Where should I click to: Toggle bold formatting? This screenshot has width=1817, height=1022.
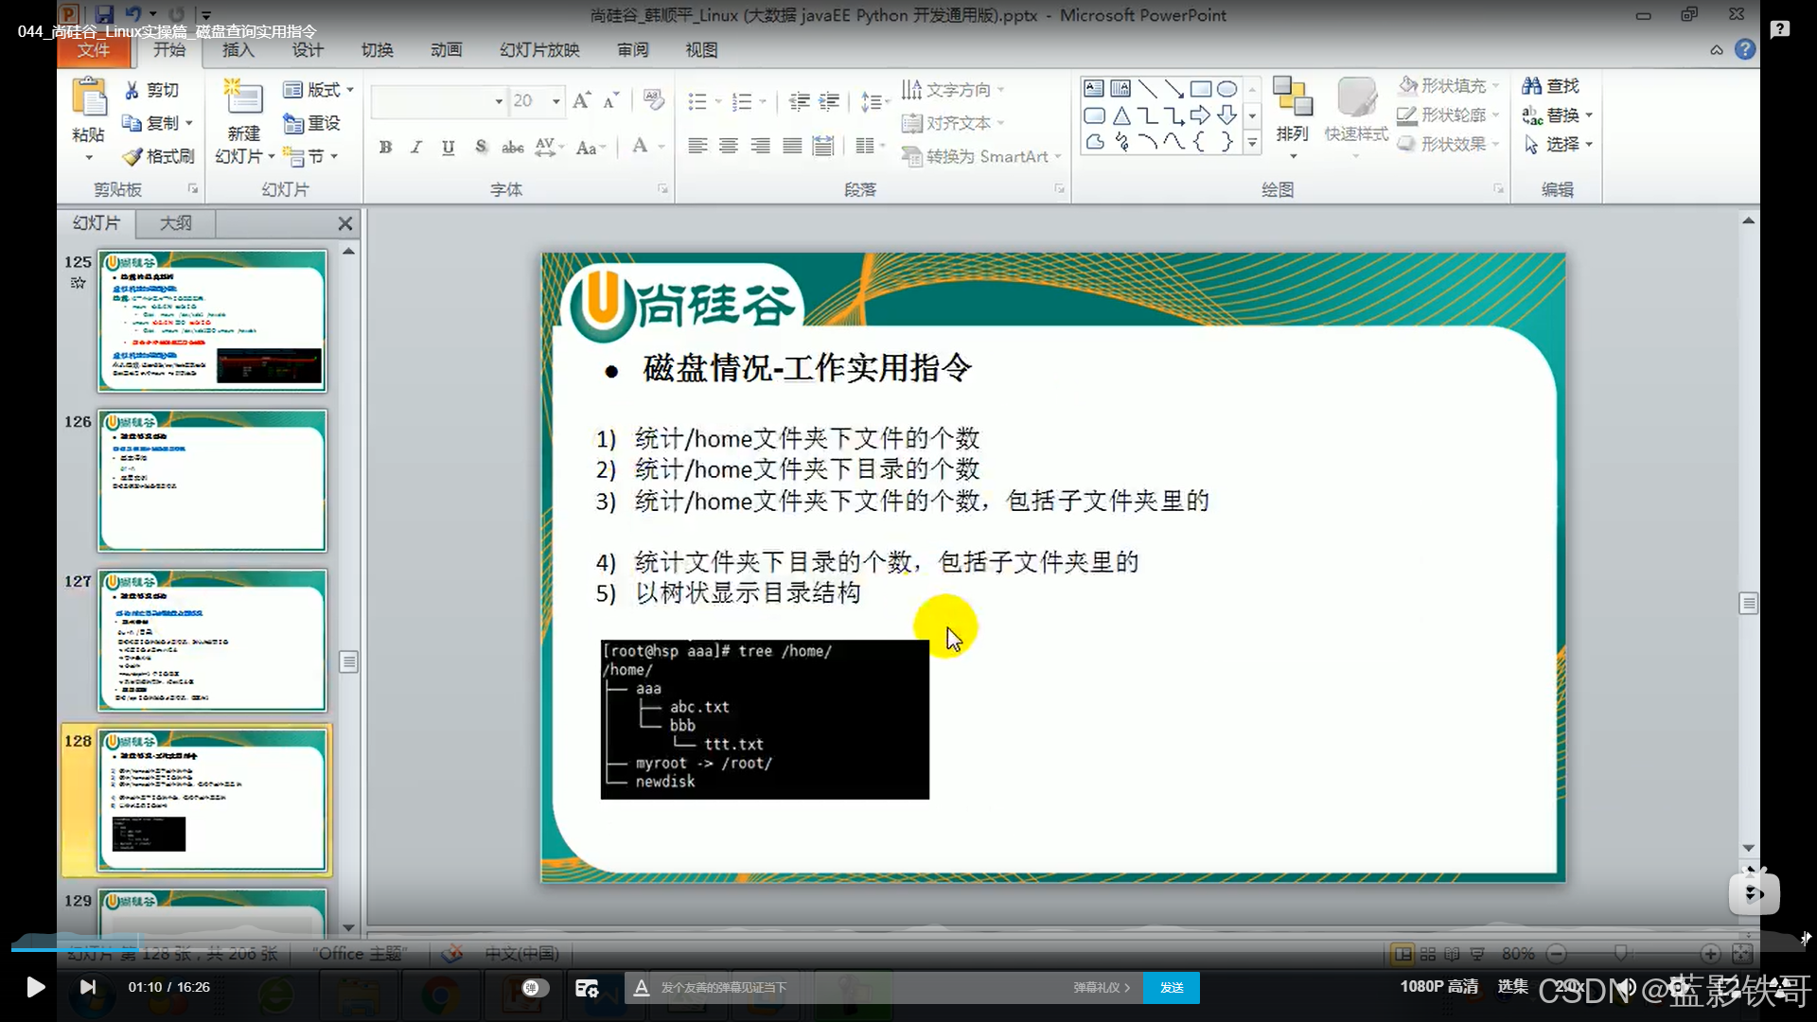point(385,147)
